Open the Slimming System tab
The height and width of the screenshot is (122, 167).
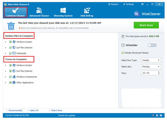63,12
